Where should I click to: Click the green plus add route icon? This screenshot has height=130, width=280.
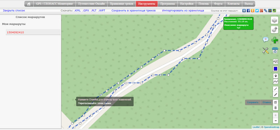click(x=275, y=40)
